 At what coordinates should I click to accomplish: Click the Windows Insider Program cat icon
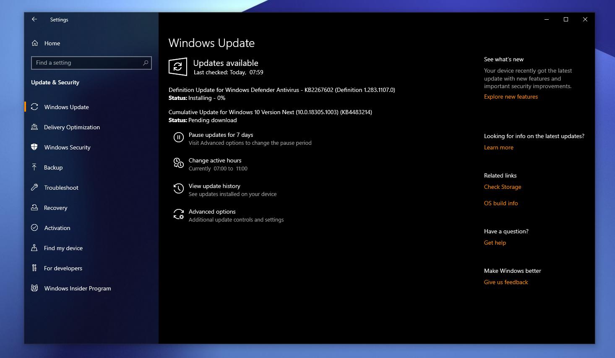pos(34,288)
